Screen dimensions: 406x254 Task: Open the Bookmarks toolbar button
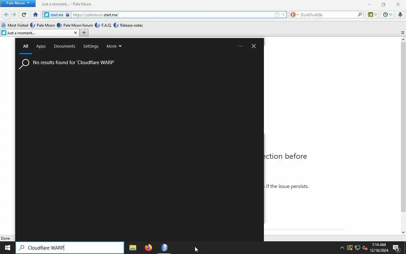point(370,15)
